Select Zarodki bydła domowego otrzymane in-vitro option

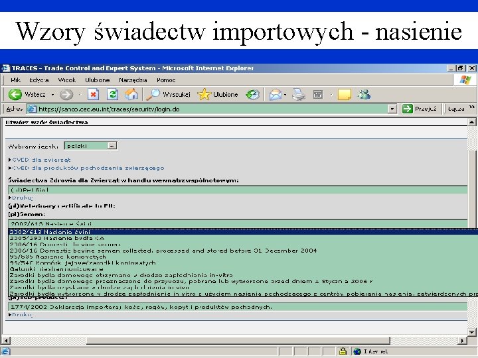(243, 275)
